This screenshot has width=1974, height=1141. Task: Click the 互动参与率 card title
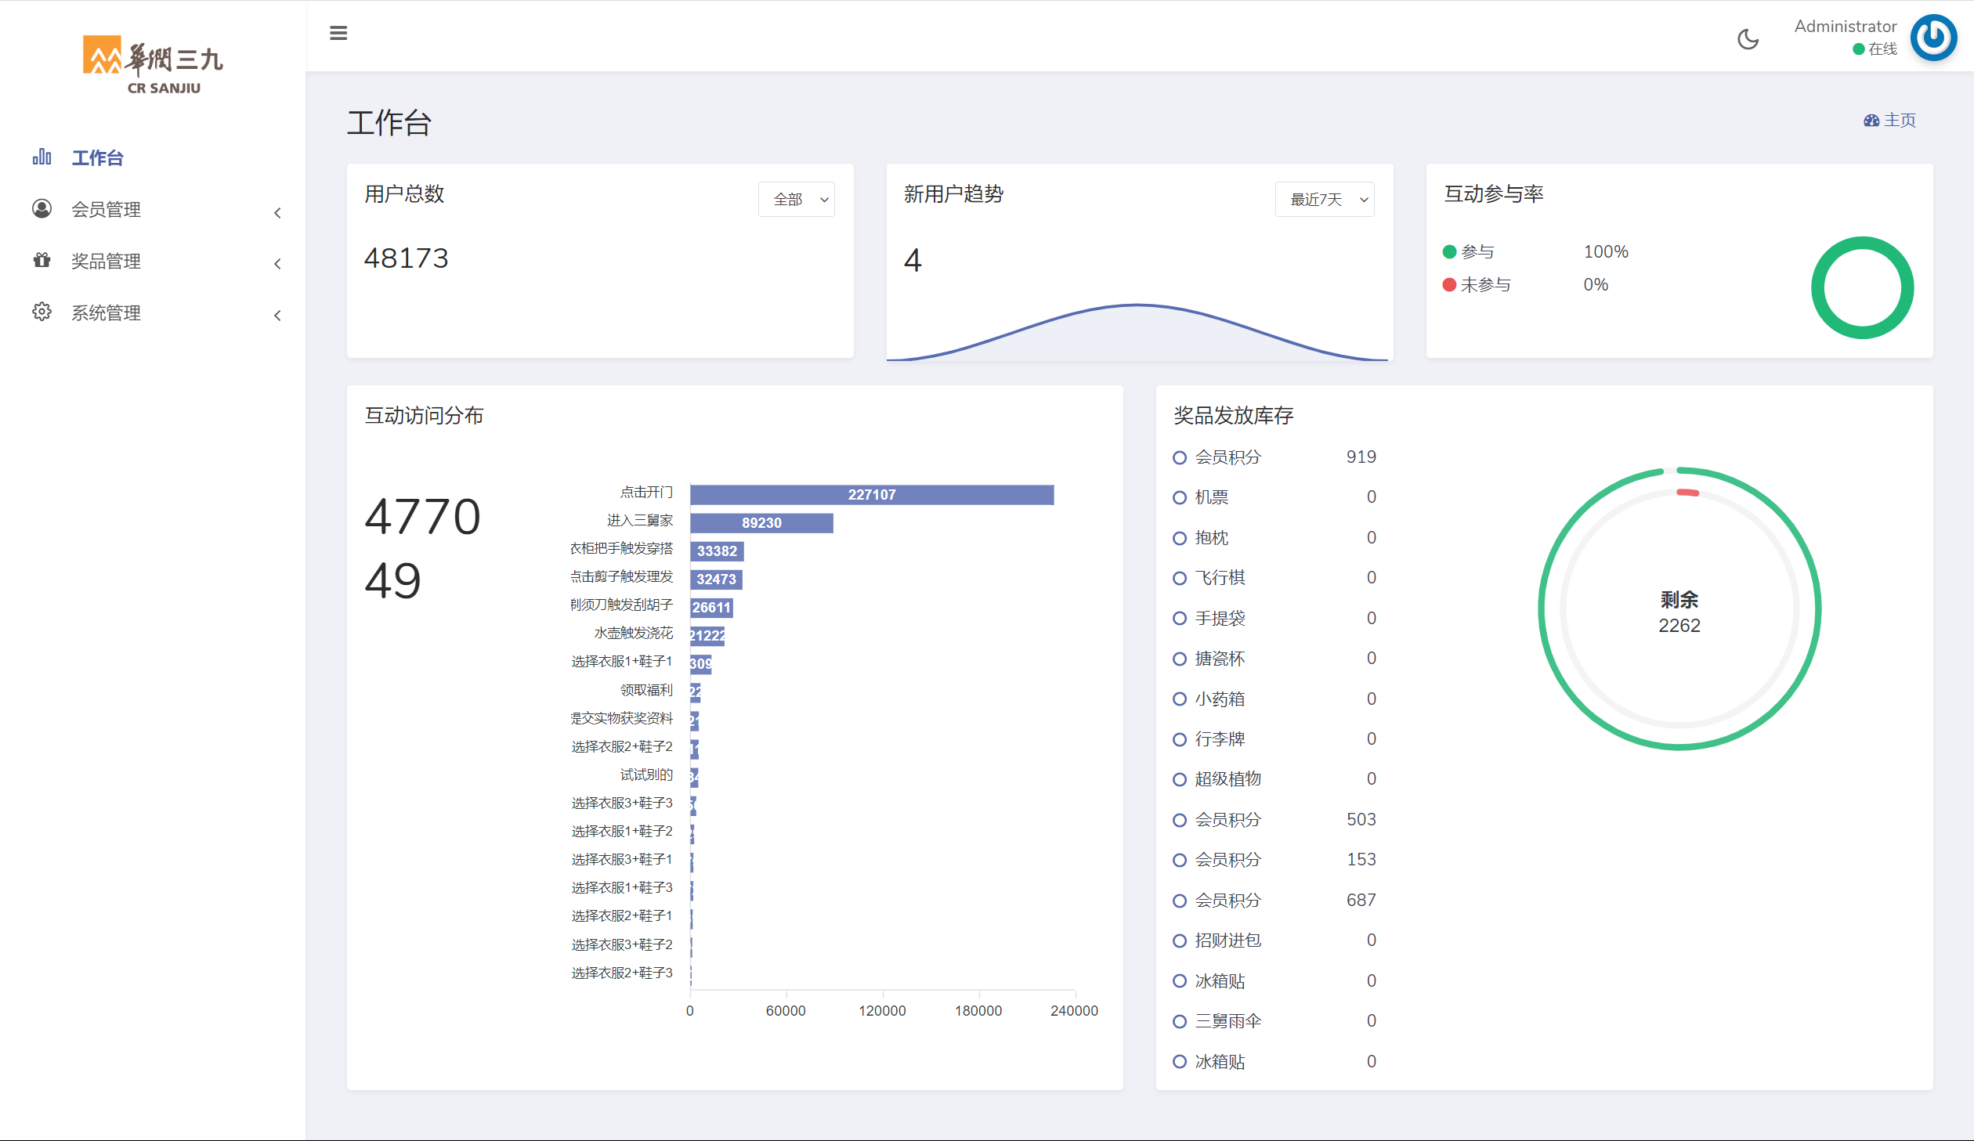pos(1493,193)
